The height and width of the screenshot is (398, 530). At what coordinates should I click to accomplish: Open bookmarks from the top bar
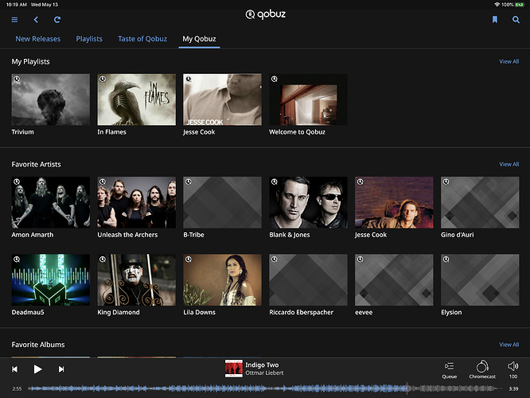495,20
